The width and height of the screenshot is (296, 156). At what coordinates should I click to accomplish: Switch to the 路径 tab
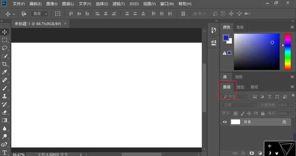coord(254,87)
